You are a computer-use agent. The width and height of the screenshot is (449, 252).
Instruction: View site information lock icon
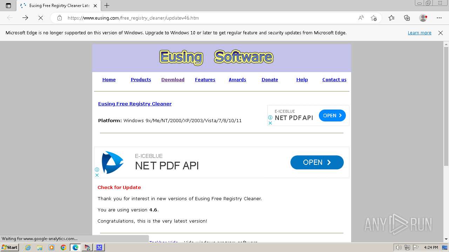point(60,18)
